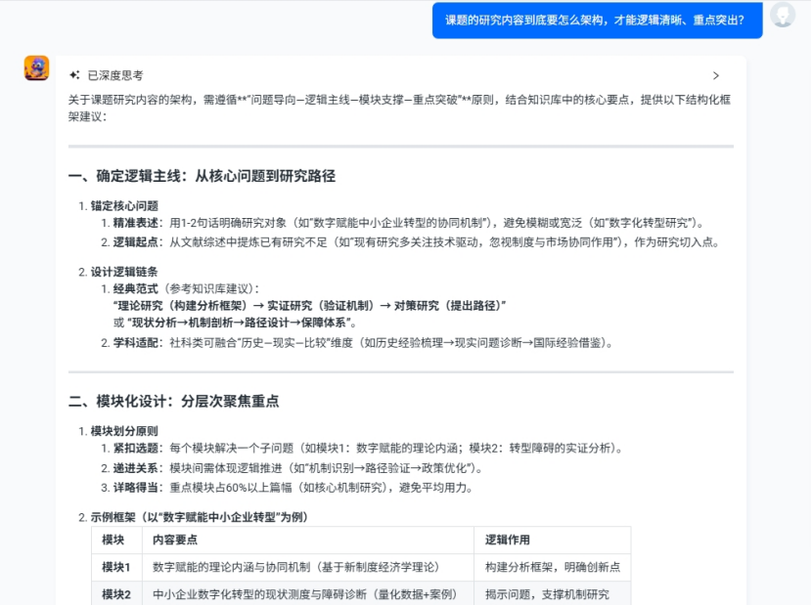Image resolution: width=812 pixels, height=606 pixels.
Task: Click the 详略得当 bold label
Action: [136, 488]
